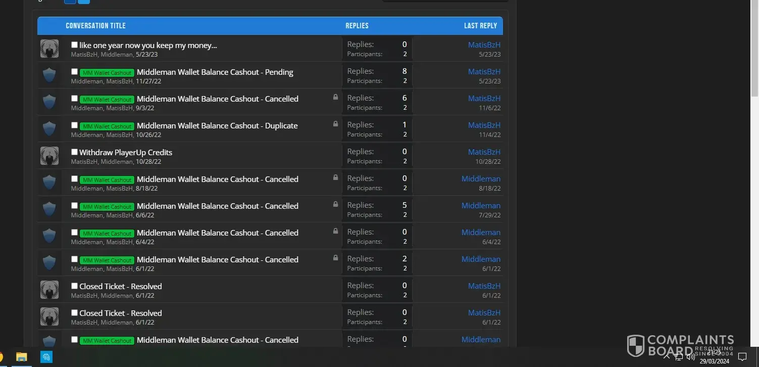Open 'Middleman Wallet Balance Cashout - Pending' conversation

pyautogui.click(x=215, y=72)
